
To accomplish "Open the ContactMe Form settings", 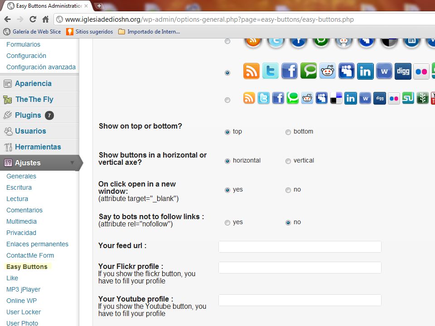I will [x=30, y=255].
